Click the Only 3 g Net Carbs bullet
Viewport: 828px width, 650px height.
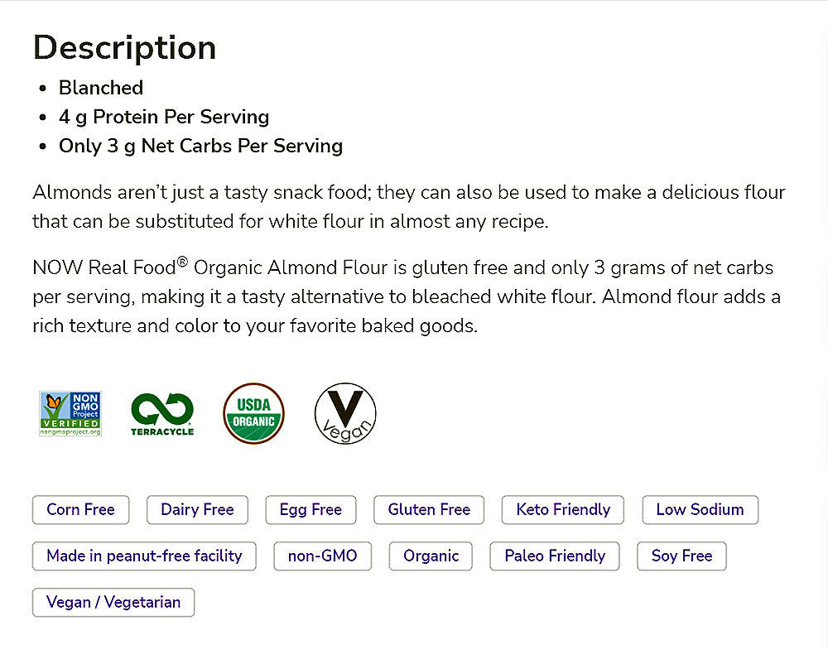pyautogui.click(x=200, y=146)
